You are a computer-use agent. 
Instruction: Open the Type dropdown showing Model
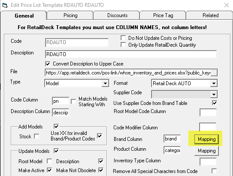coord(105,84)
